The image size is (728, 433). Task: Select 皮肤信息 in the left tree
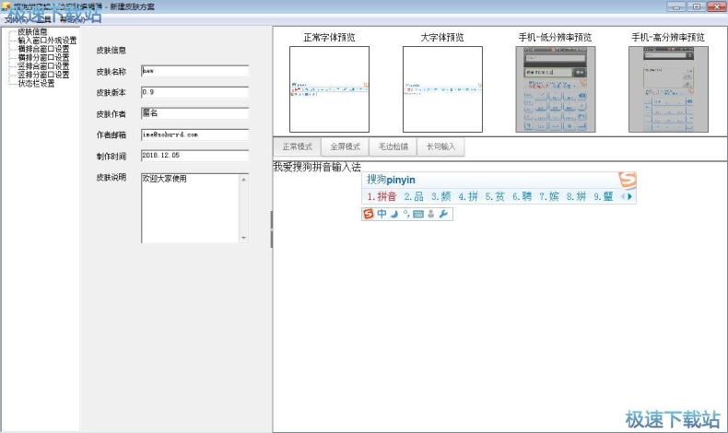(x=32, y=31)
